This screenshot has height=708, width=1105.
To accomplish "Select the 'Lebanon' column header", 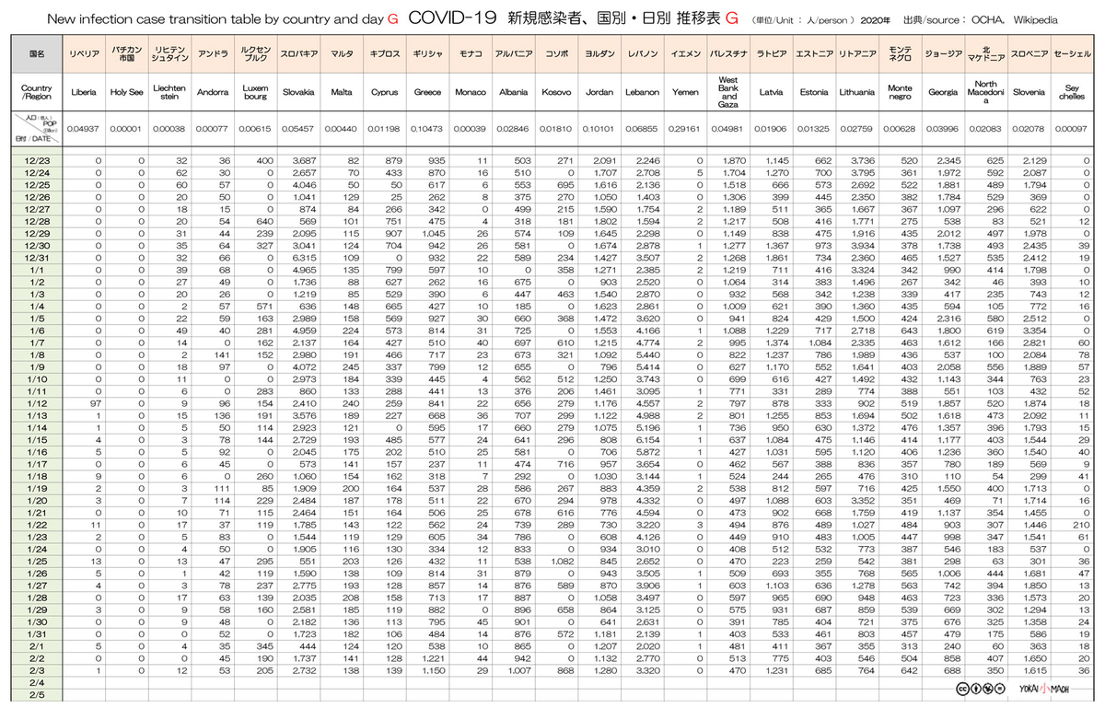I will coord(642,92).
